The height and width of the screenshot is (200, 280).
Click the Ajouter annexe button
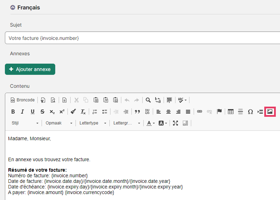pos(30,69)
